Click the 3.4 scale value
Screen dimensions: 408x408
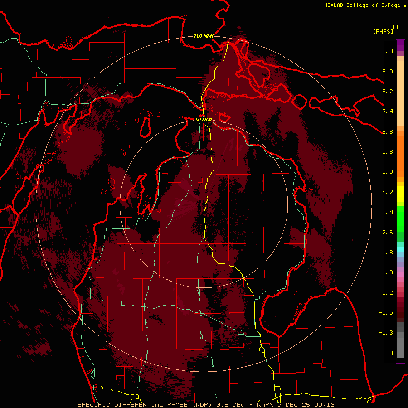pos(388,212)
